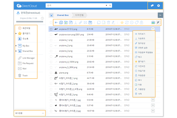Click the toolbar move file icon

click(x=104, y=22)
